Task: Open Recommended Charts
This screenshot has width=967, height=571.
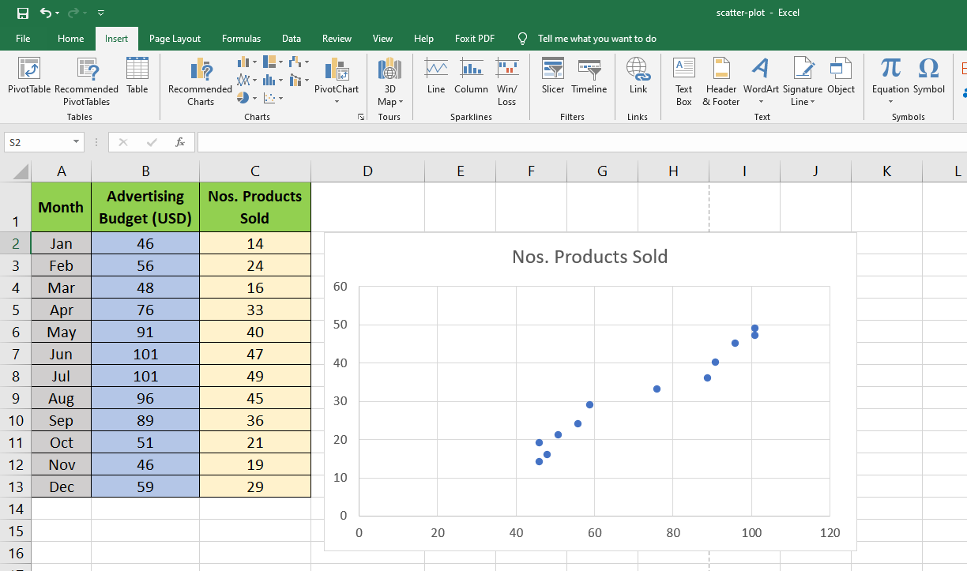Action: pyautogui.click(x=199, y=81)
